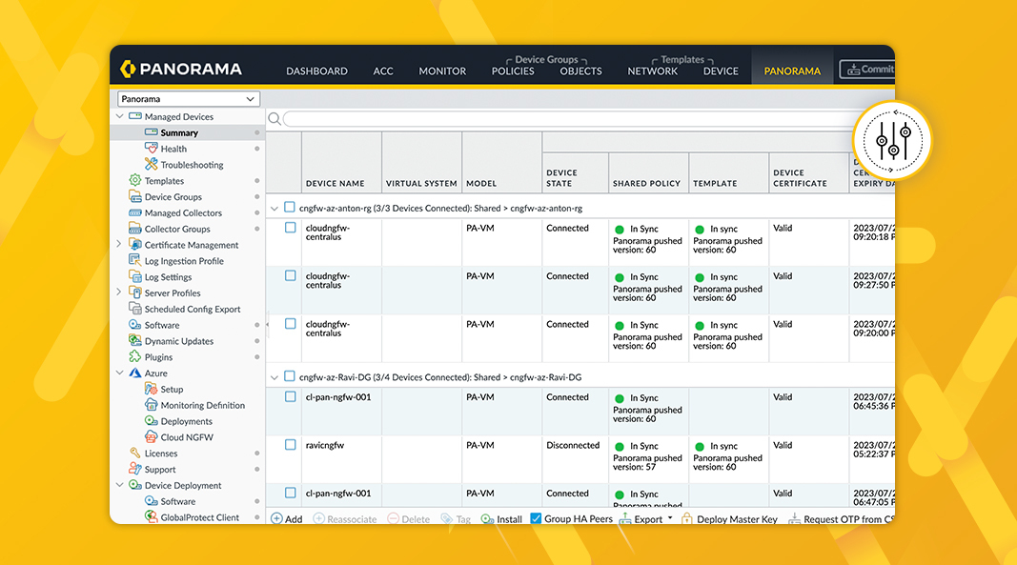Go to the POLICIES tab
The height and width of the screenshot is (565, 1017).
point(513,71)
